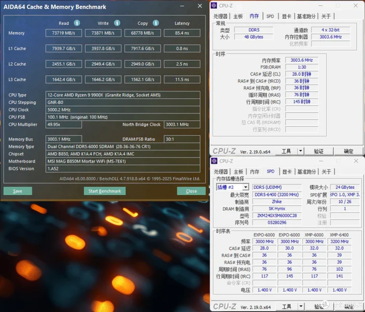Image resolution: width=365 pixels, height=312 pixels.
Task: Click Memory Type field DDR5-6000 SDRAM
Action: pos(123,147)
